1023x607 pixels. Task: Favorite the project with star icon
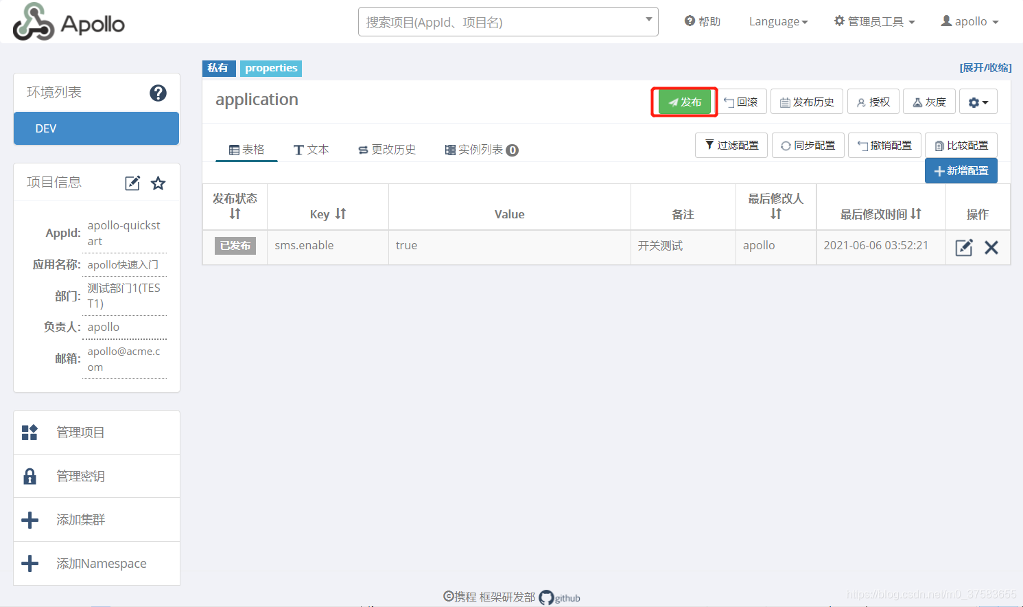tap(158, 183)
